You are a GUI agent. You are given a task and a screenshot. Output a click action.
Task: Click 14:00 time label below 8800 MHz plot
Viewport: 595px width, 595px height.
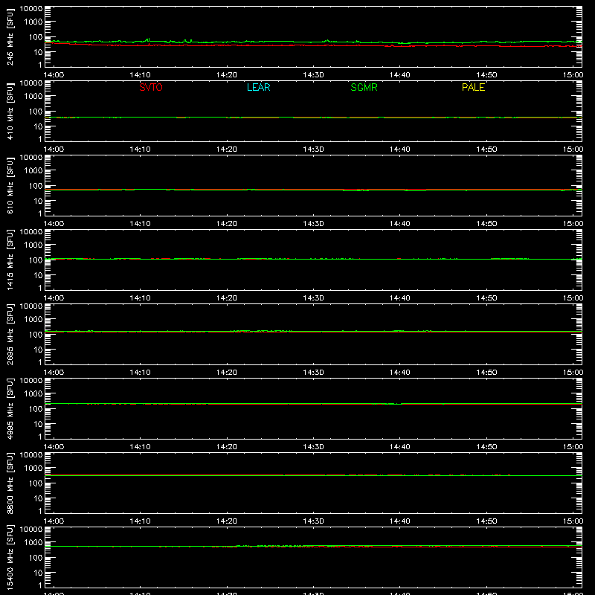tap(54, 521)
